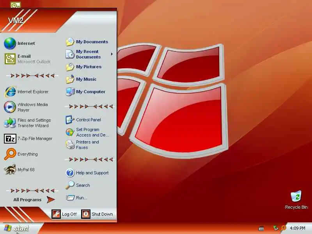Open the My Pictures folder icon
The image size is (312, 234).
(x=70, y=67)
